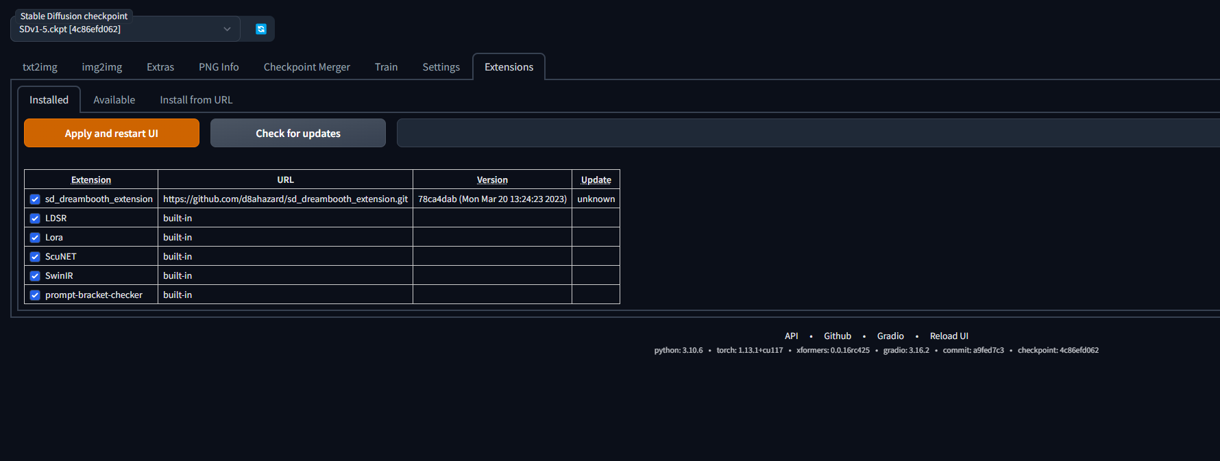
Task: Open the Settings tab
Action: [441, 67]
